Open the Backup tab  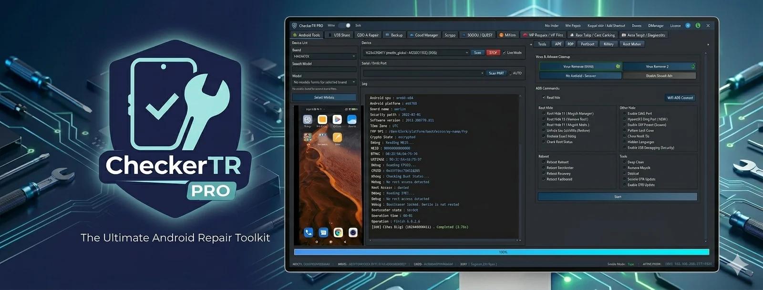394,35
